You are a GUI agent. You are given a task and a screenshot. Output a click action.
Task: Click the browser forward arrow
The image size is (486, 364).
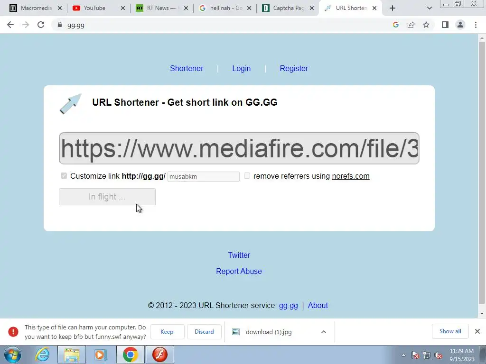pos(26,25)
